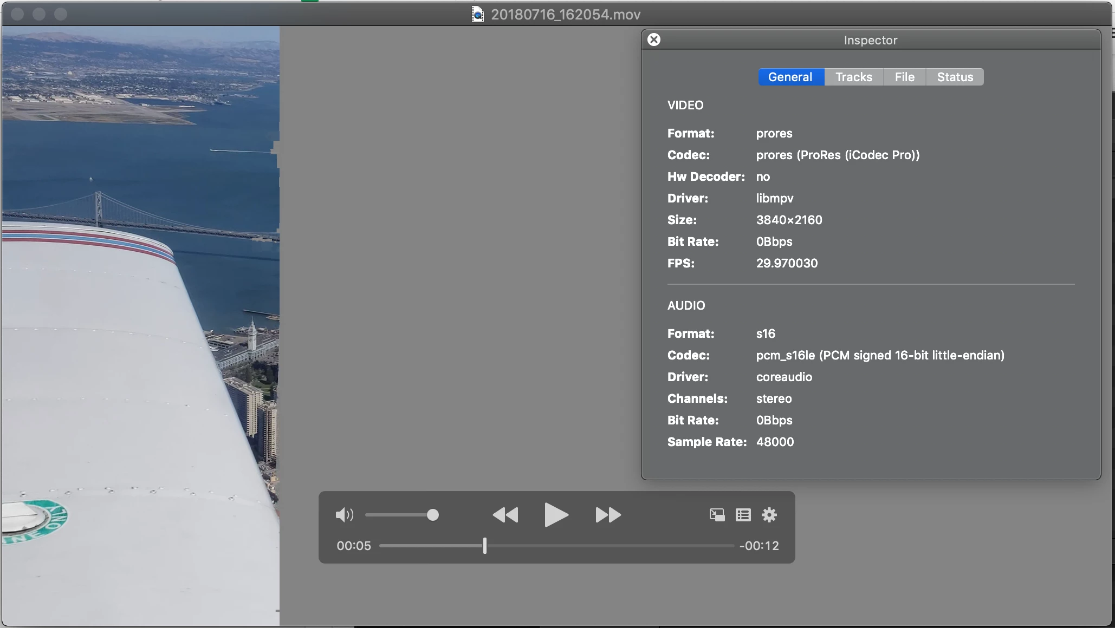Image resolution: width=1115 pixels, height=628 pixels.
Task: Click the volume slider knob
Action: coord(432,515)
